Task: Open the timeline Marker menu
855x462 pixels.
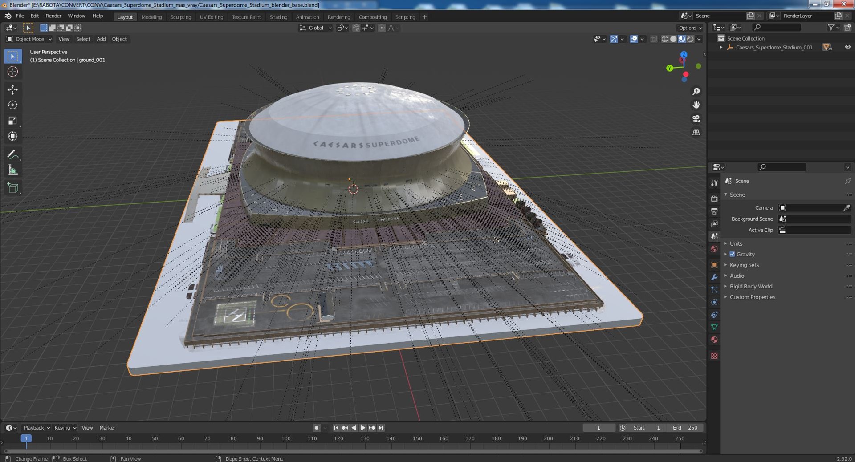Action: 107,428
